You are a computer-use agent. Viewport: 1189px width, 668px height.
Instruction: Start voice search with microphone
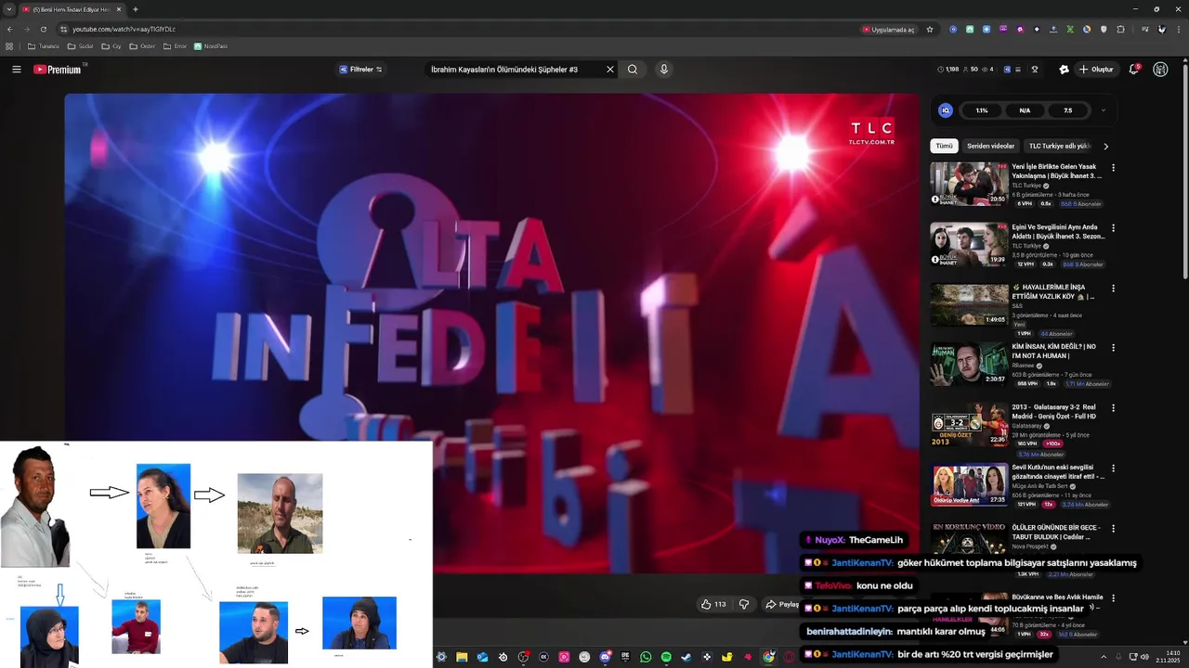[x=663, y=70]
